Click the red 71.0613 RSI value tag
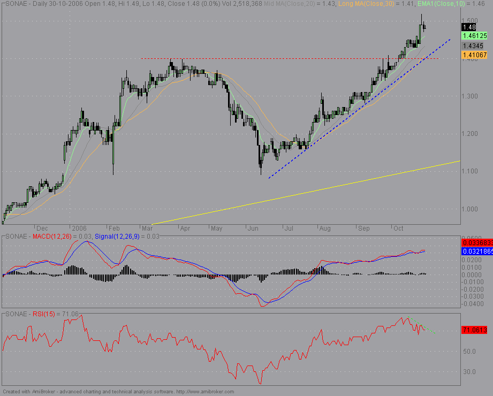Screen dimensions: 493x396 click(475, 330)
